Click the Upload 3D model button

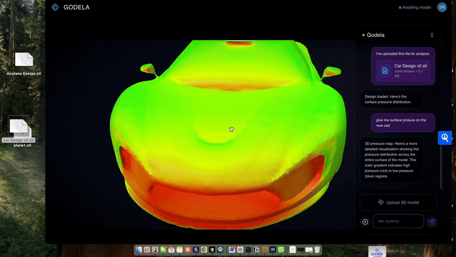click(x=398, y=202)
